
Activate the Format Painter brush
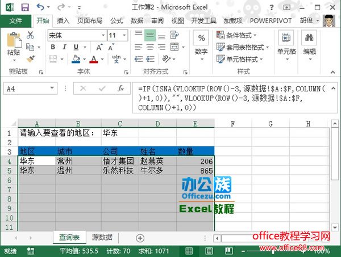point(31,59)
